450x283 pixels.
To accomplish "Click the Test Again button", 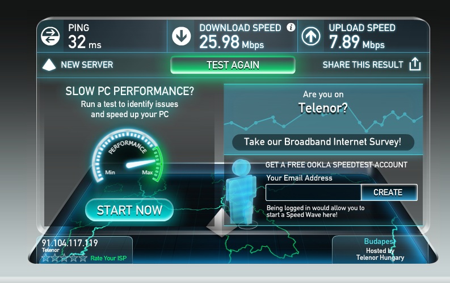I will pyautogui.click(x=233, y=65).
